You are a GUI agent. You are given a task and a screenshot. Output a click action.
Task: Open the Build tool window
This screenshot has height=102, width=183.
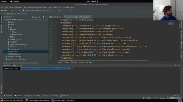[x=55, y=96]
